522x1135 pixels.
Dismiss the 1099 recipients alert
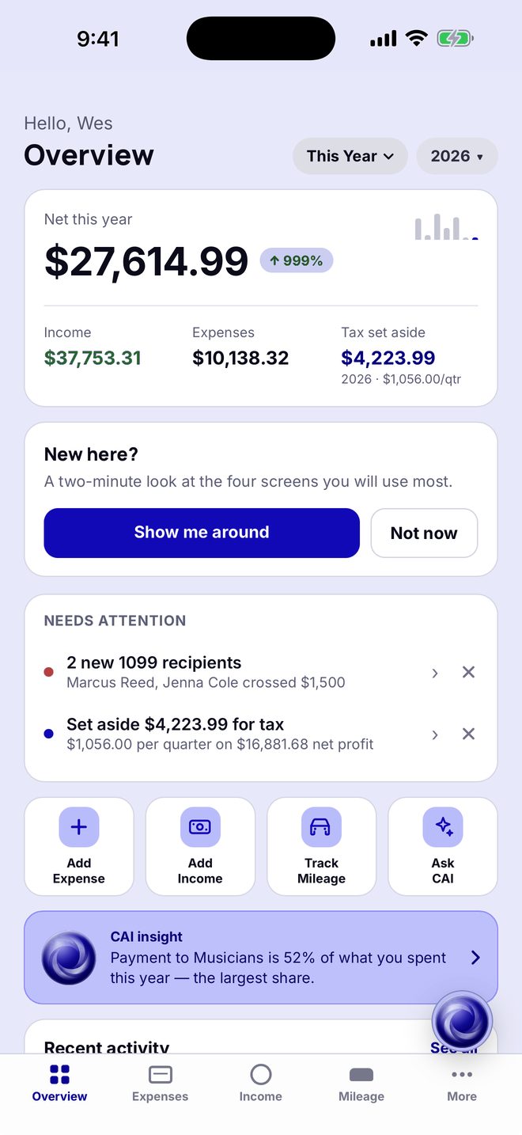(468, 672)
